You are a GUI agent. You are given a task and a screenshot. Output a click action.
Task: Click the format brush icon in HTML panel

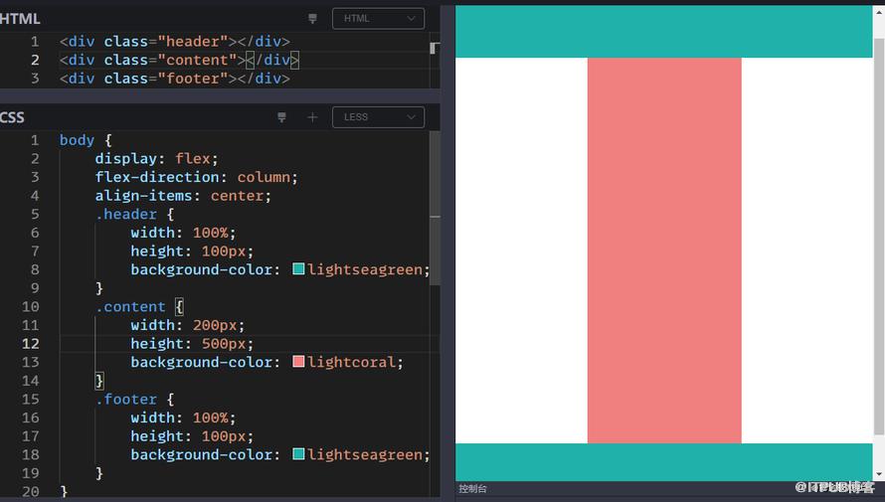coord(312,19)
